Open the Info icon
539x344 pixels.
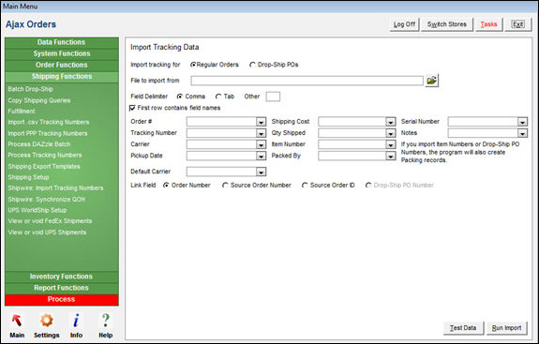pos(76,326)
